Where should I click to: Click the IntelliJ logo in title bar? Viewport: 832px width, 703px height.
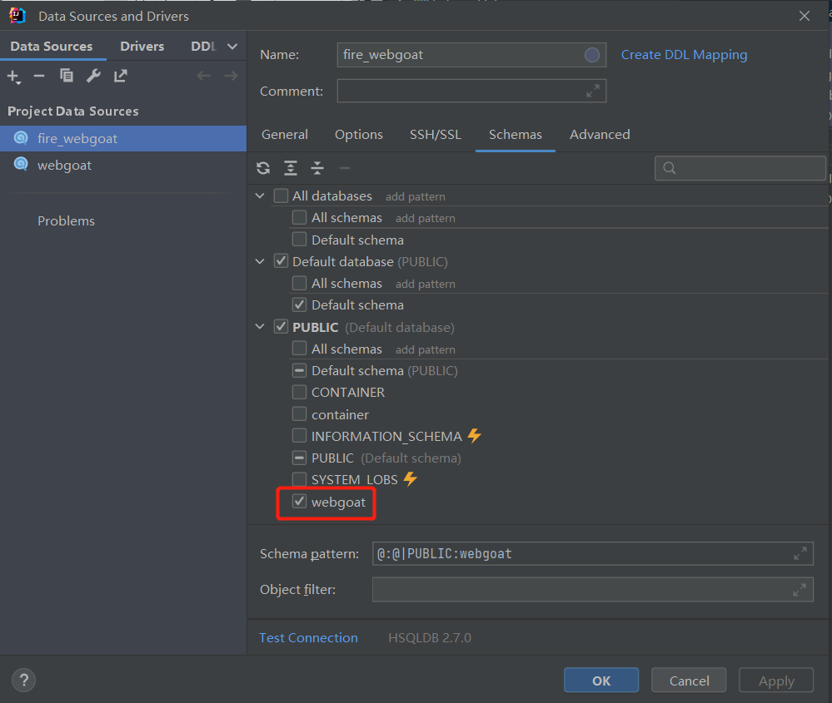coord(17,16)
